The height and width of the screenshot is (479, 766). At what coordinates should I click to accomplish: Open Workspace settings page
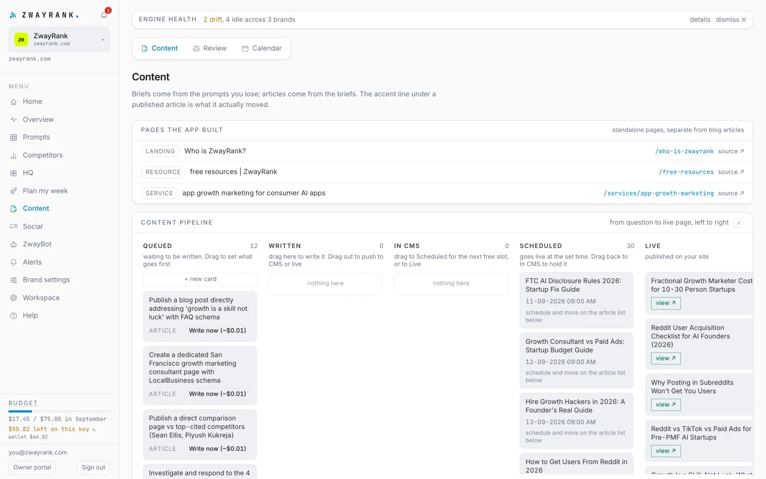(x=41, y=298)
